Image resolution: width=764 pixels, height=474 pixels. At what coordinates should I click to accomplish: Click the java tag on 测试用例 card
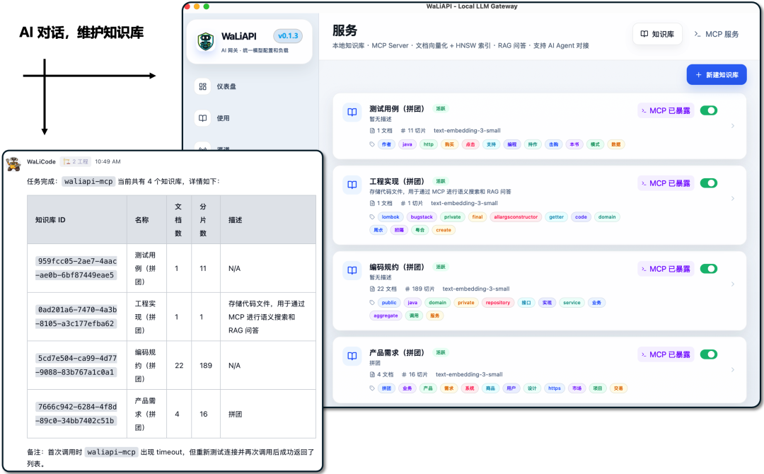tap(407, 144)
